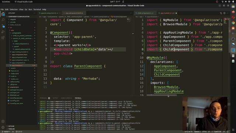
Task: Open more actions for right editor group
Action: click(x=228, y=13)
